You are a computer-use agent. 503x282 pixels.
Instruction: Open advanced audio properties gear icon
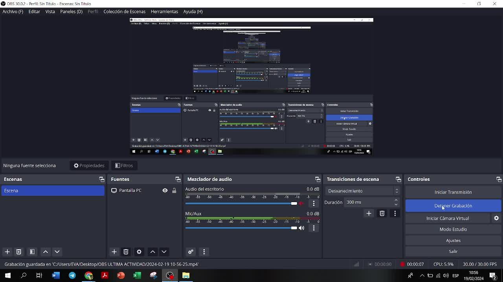[191, 252]
